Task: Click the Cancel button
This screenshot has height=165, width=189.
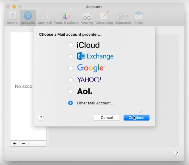Action: (107, 118)
